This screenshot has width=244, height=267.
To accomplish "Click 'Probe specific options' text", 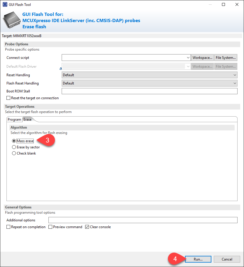I will coord(22,49).
